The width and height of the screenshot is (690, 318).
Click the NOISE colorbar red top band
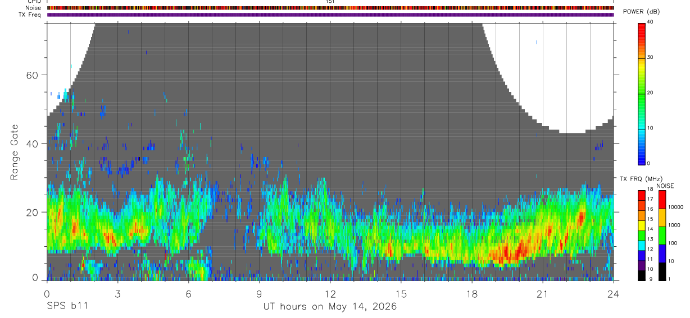662,199
